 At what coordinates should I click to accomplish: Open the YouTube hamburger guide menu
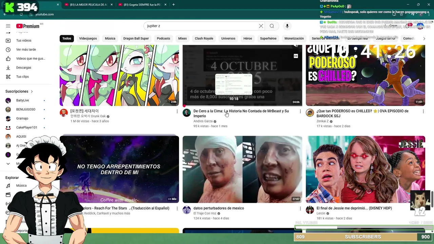click(8, 26)
